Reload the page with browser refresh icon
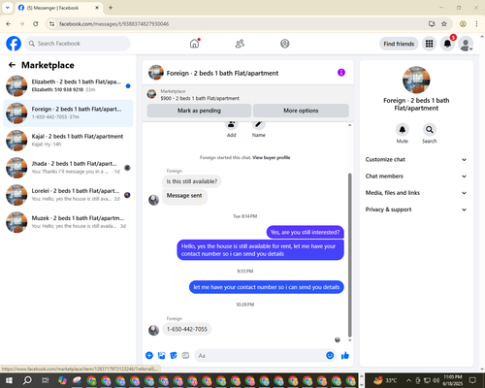 pyautogui.click(x=36, y=24)
